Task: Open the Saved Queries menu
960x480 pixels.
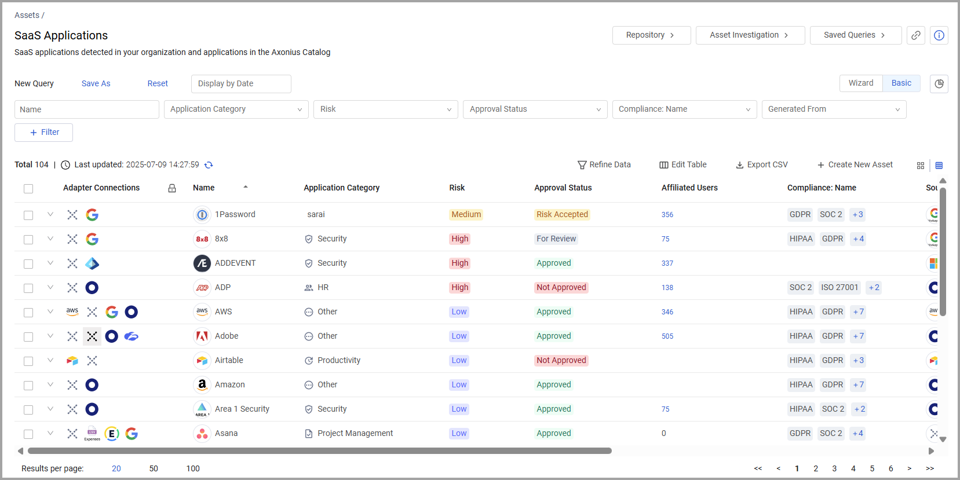Action: pyautogui.click(x=856, y=35)
